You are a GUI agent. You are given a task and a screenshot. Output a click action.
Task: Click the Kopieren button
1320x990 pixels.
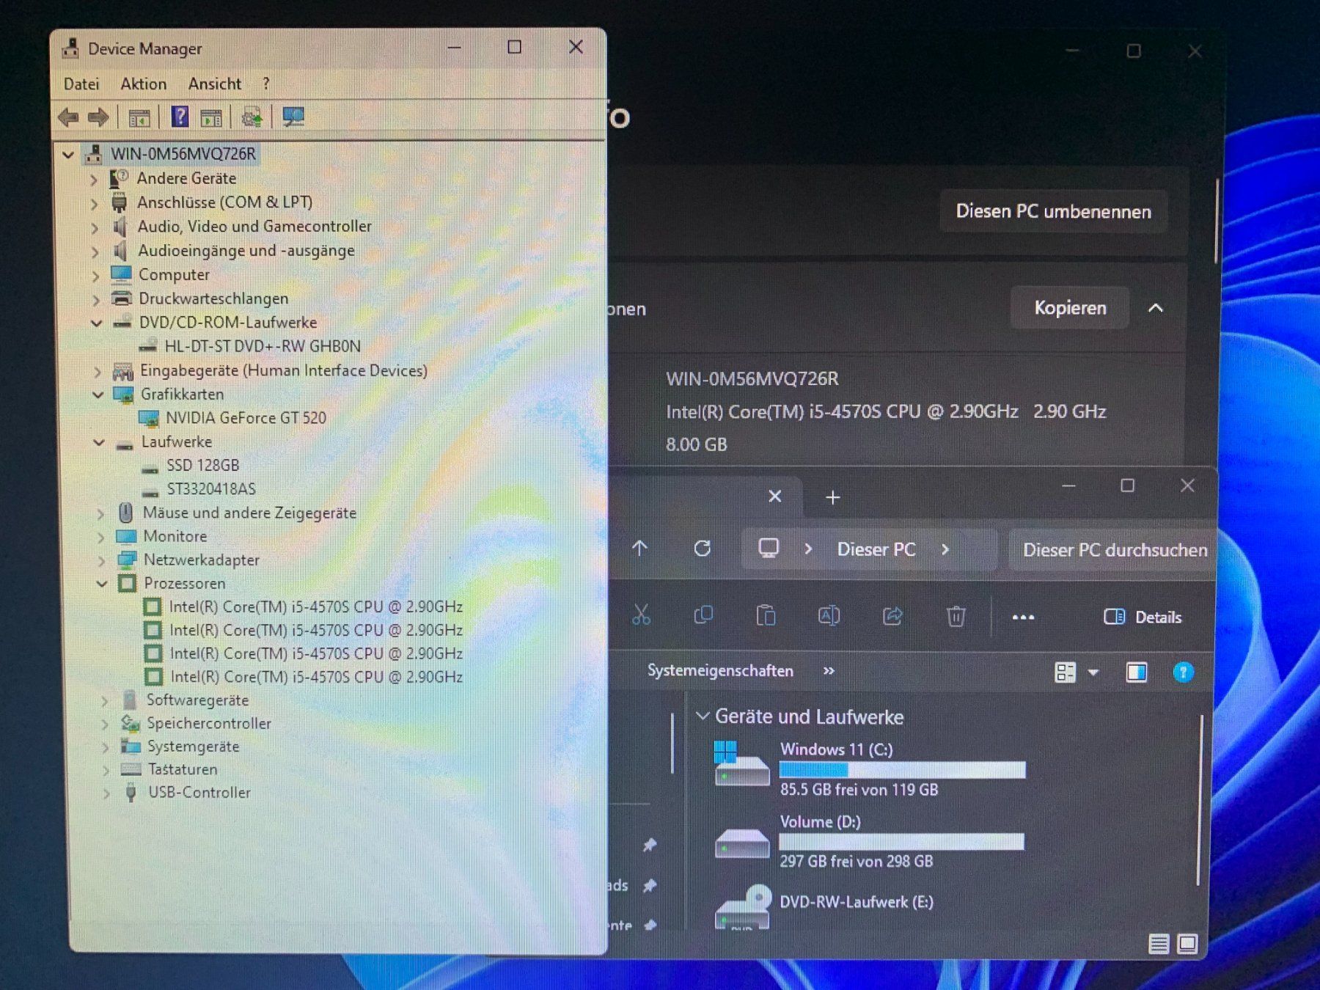pos(1070,308)
